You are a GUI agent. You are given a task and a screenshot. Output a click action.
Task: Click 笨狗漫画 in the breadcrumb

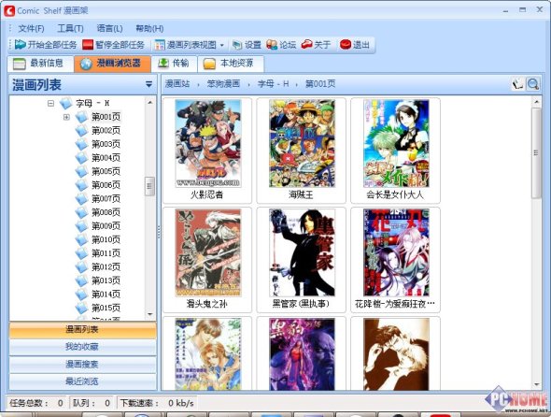223,84
